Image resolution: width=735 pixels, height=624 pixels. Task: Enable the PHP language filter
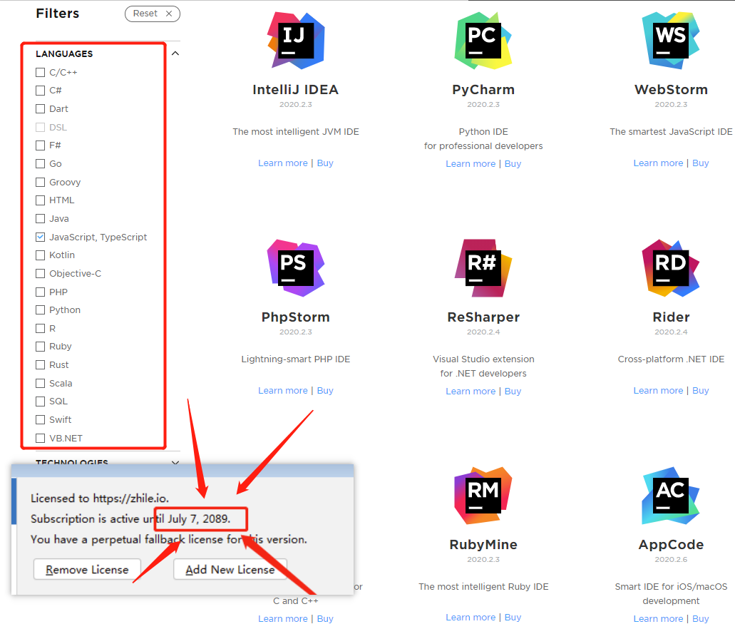pos(41,292)
